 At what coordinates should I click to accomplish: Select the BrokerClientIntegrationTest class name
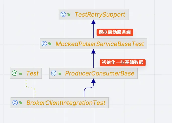66,103
